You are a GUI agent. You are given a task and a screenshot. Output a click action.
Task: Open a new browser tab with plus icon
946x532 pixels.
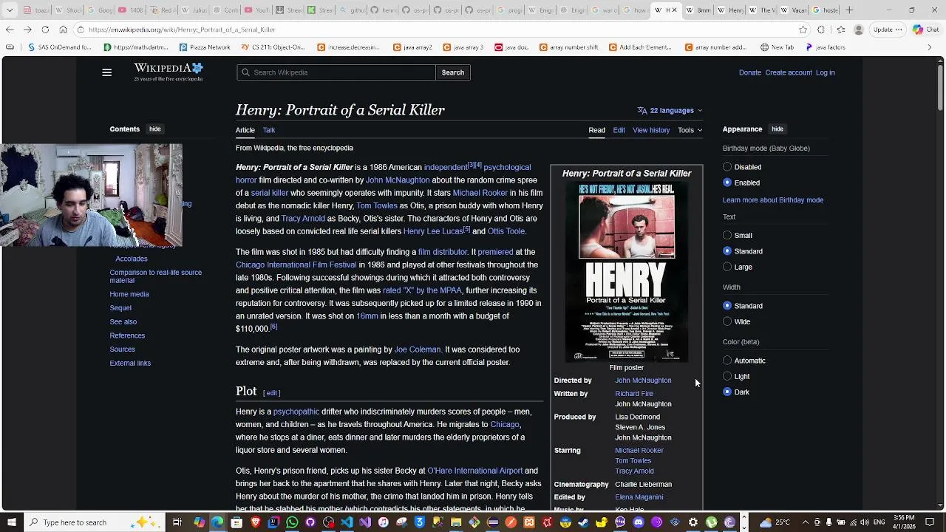[849, 10]
